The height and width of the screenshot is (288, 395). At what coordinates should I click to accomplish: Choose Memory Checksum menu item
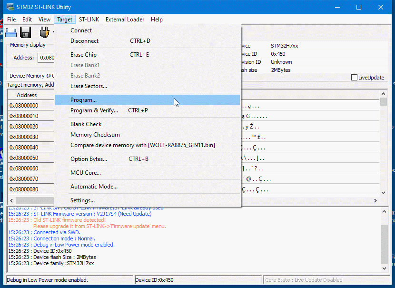pyautogui.click(x=95, y=135)
